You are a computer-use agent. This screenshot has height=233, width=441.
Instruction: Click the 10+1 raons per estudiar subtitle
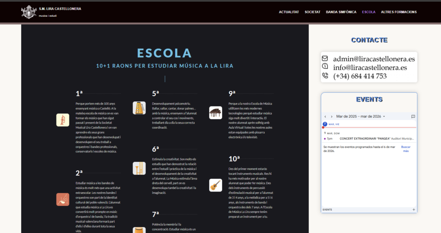[165, 66]
